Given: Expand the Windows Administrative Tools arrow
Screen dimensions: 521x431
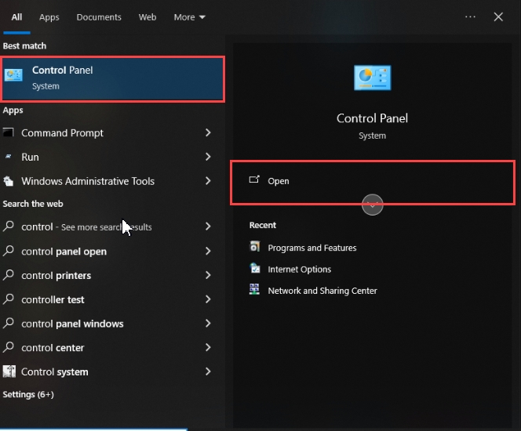Looking at the screenshot, I should [208, 181].
